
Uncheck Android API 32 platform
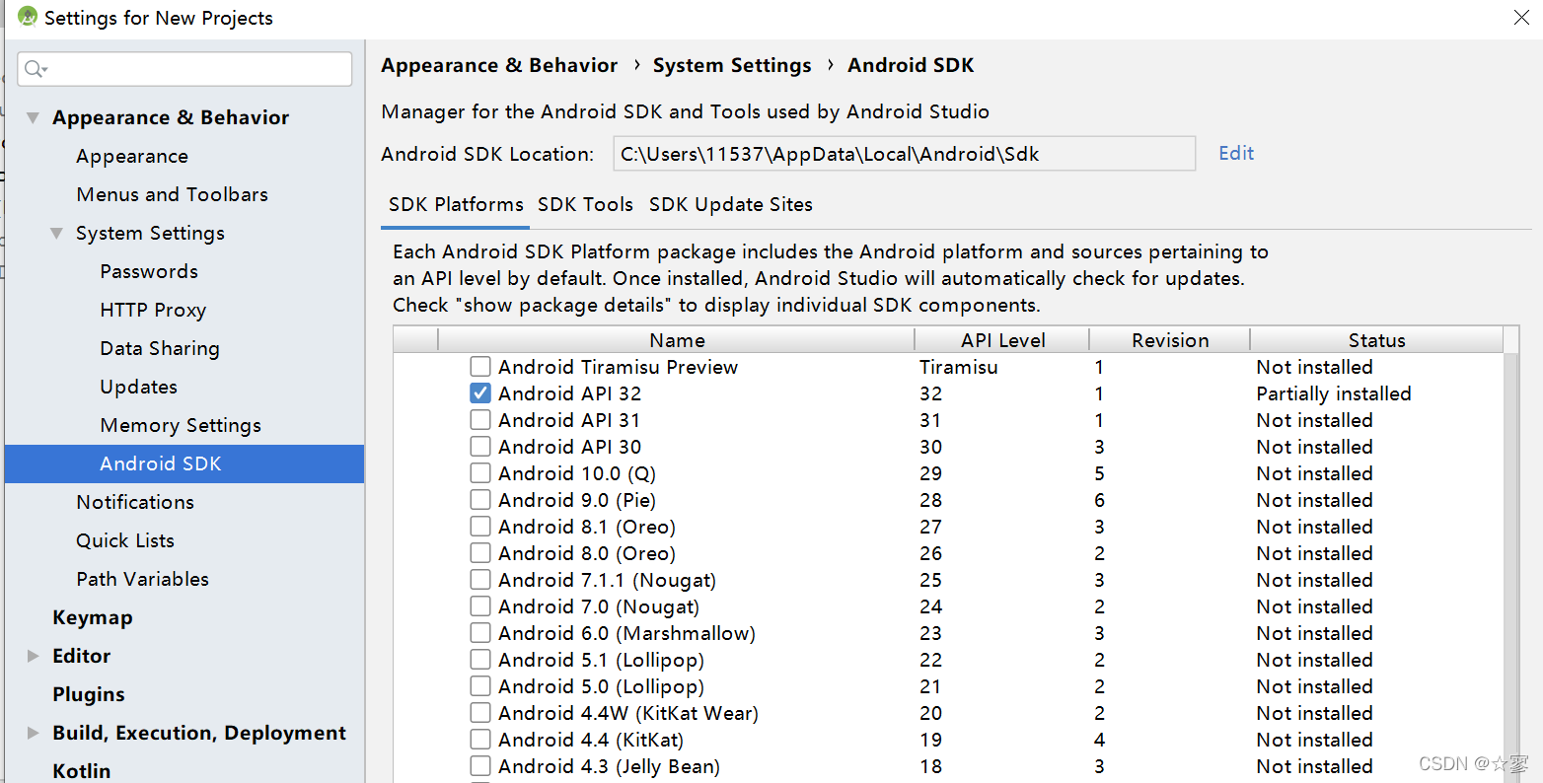[480, 392]
